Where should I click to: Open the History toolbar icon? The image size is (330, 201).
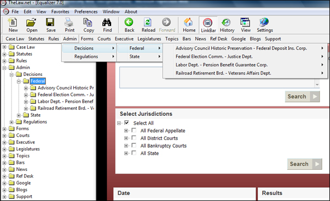click(226, 23)
